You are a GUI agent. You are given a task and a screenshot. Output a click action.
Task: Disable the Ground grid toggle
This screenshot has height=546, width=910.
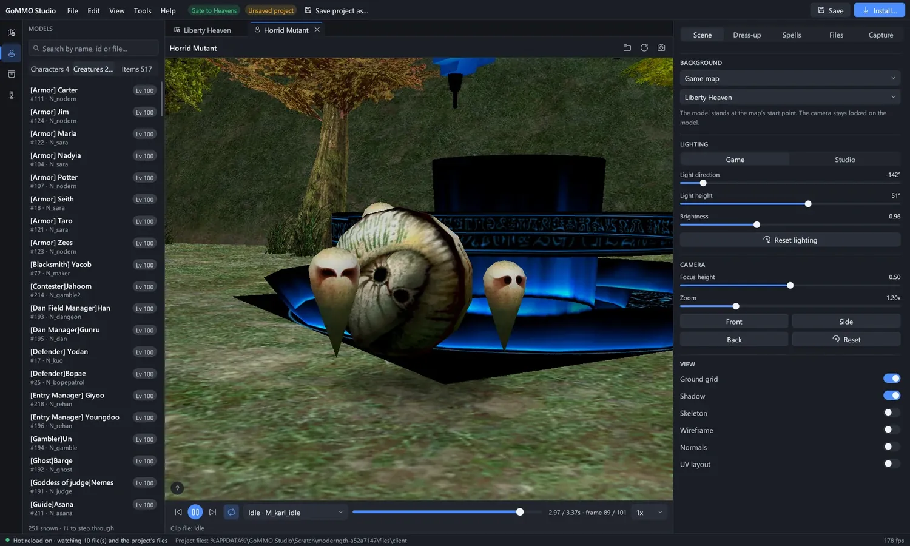(892, 379)
